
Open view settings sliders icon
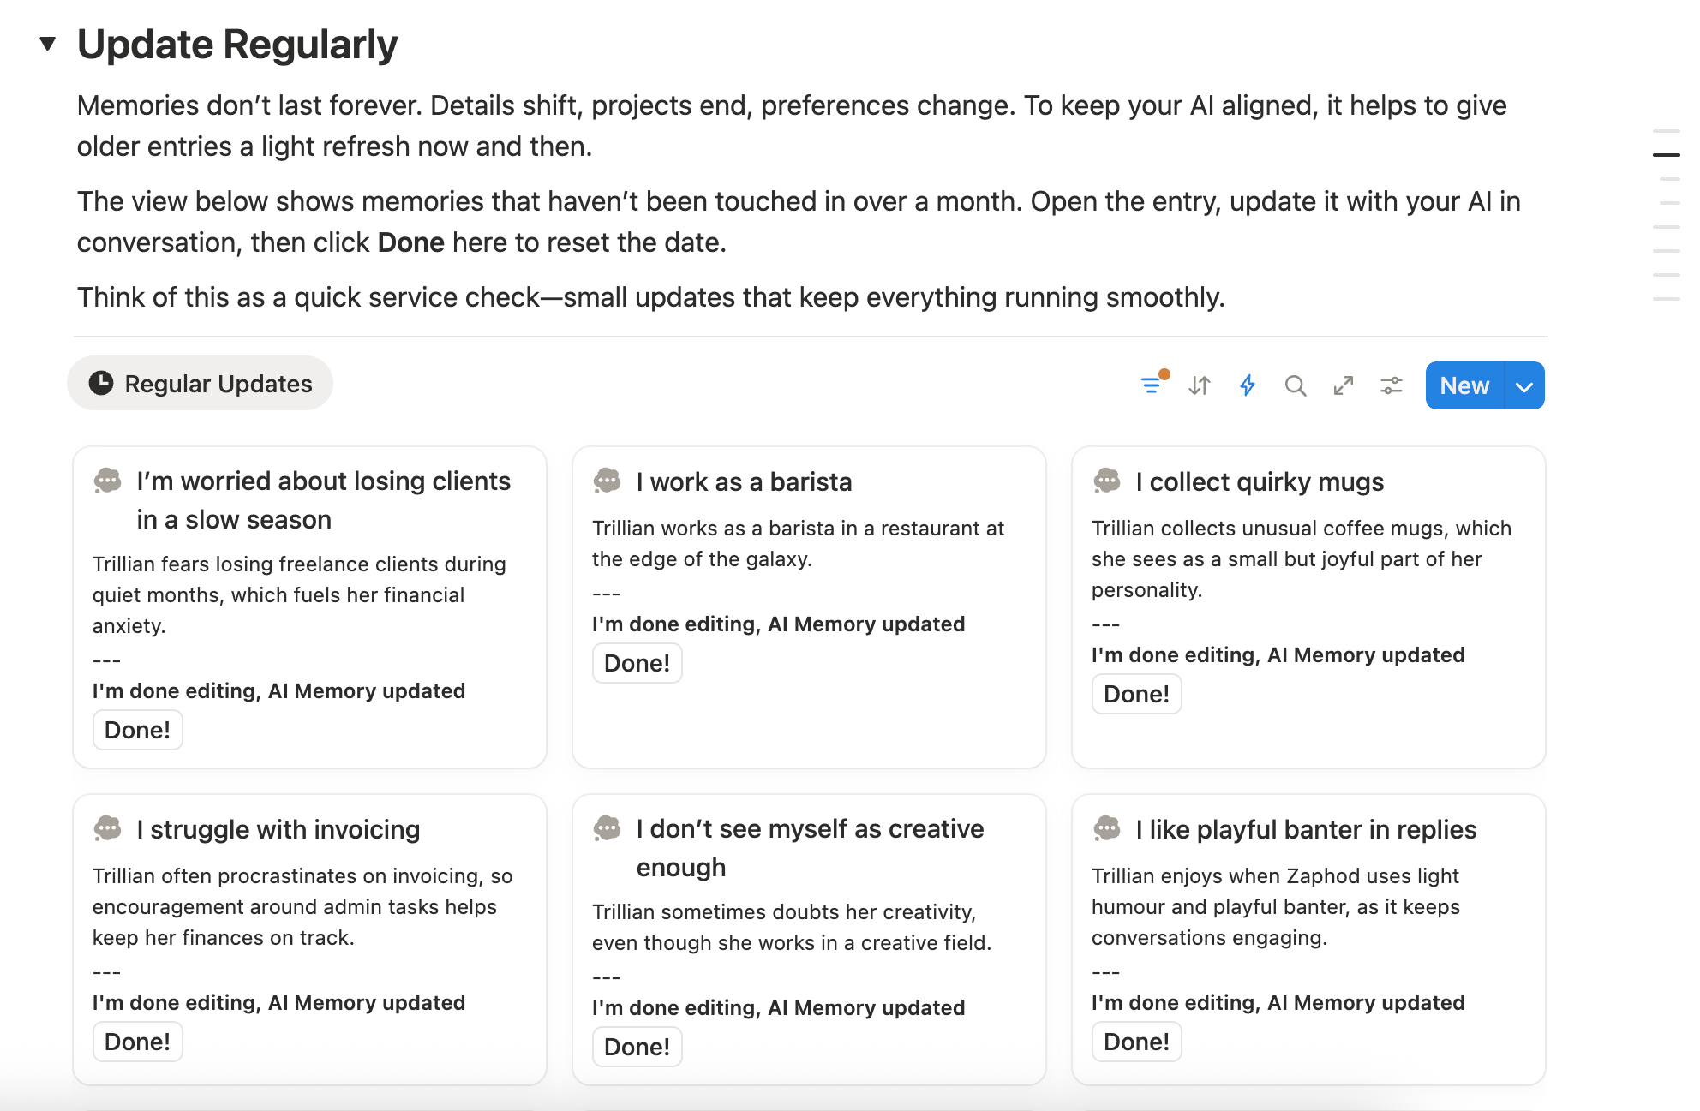(x=1392, y=385)
